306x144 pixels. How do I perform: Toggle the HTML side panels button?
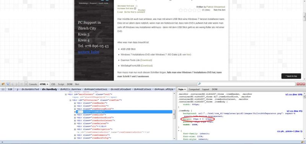(3, 89)
